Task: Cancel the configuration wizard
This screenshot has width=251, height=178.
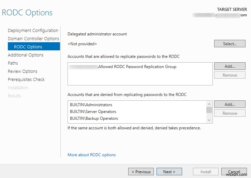Action: (234, 172)
